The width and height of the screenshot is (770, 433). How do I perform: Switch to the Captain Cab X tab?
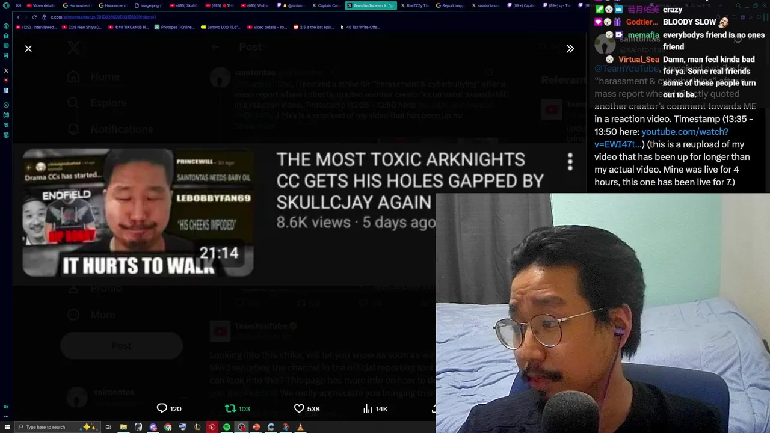click(326, 5)
